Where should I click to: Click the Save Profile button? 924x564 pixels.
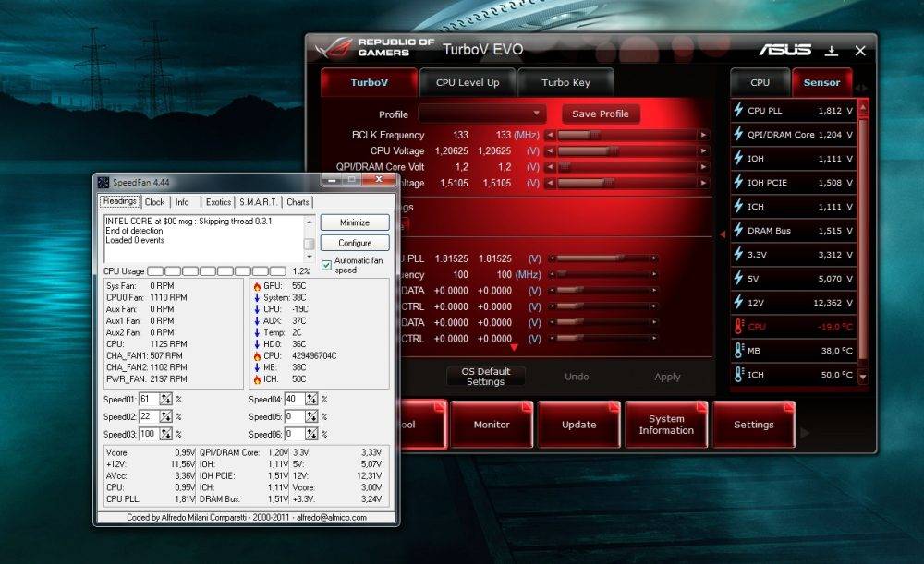pyautogui.click(x=601, y=114)
